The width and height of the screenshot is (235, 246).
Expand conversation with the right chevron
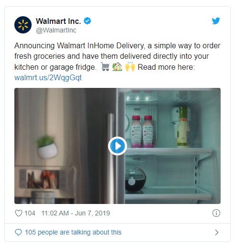(x=216, y=232)
